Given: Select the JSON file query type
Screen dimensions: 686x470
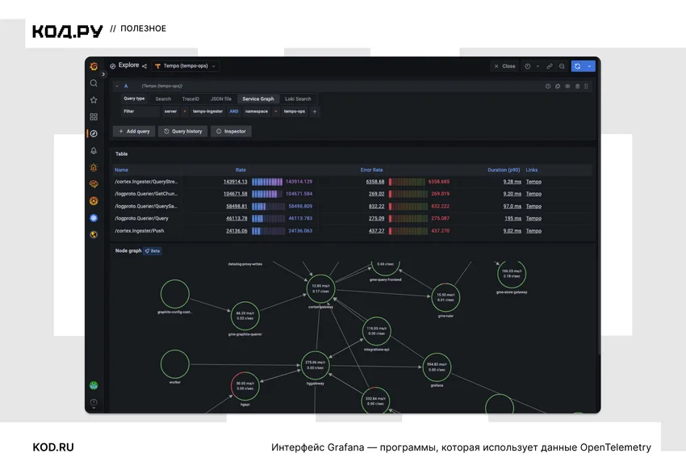Looking at the screenshot, I should click(x=221, y=99).
